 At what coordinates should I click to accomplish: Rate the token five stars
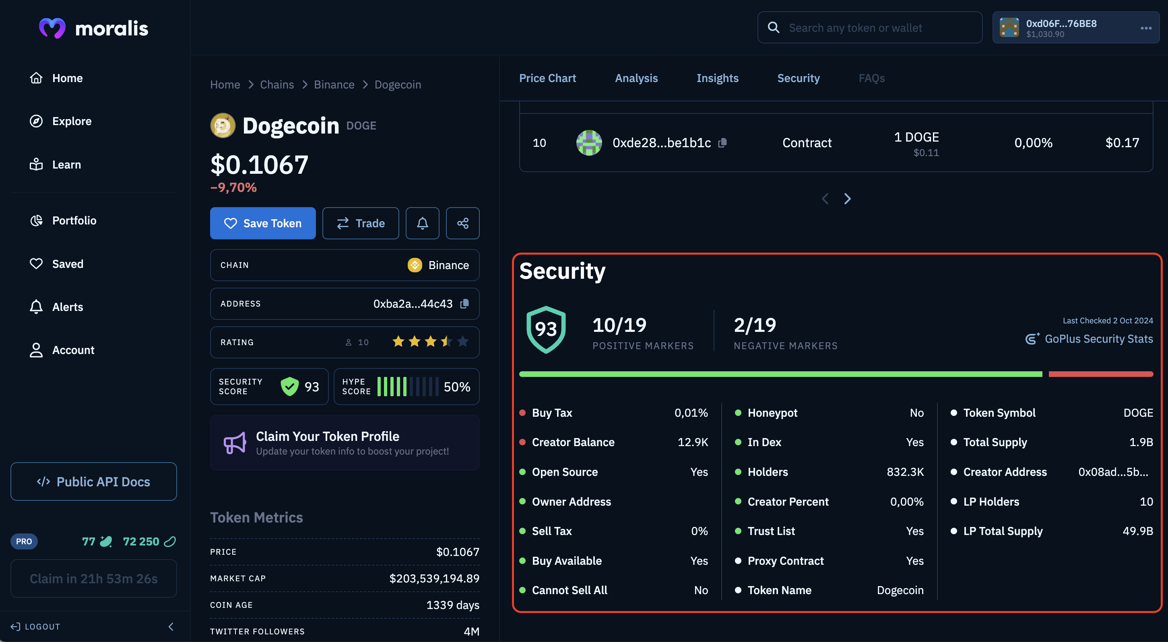click(x=462, y=341)
